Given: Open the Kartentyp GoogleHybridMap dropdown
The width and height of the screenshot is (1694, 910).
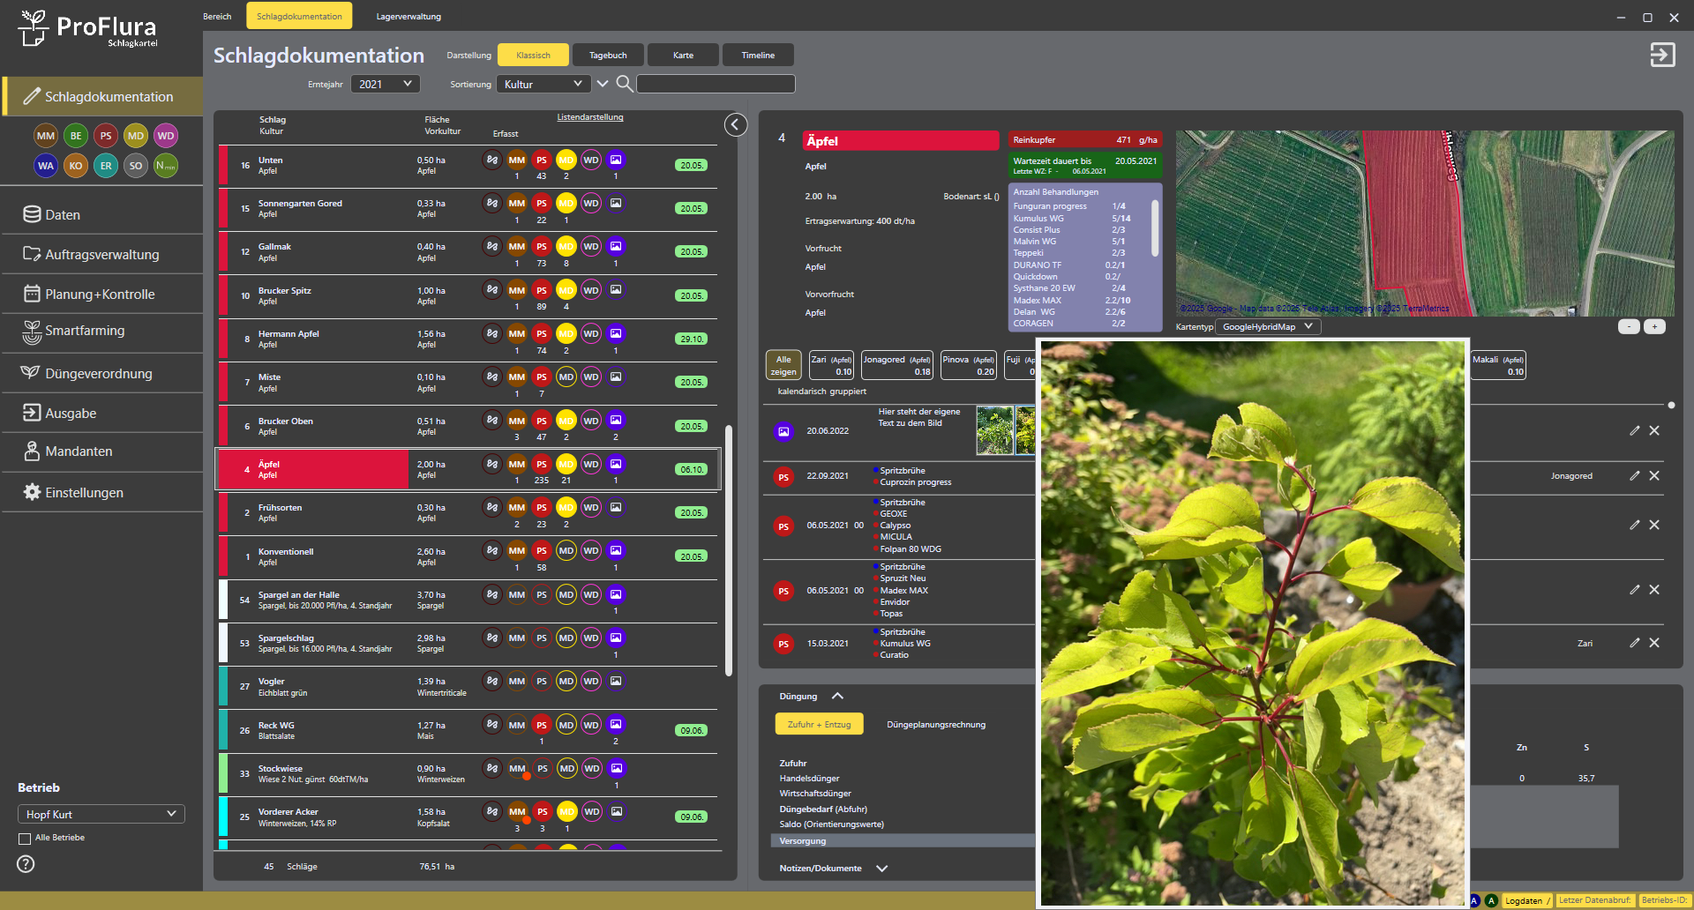Looking at the screenshot, I should (x=1267, y=327).
